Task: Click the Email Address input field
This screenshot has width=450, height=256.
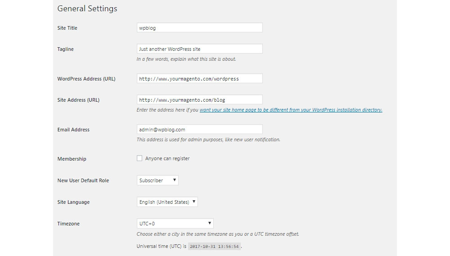Action: 199,130
